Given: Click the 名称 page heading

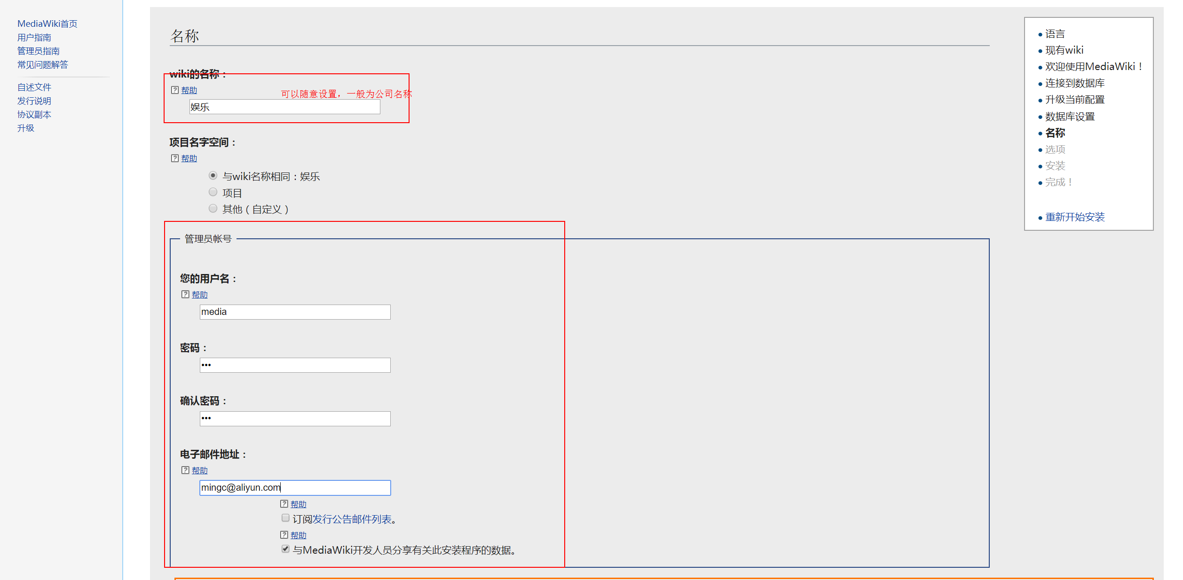Looking at the screenshot, I should coord(185,36).
